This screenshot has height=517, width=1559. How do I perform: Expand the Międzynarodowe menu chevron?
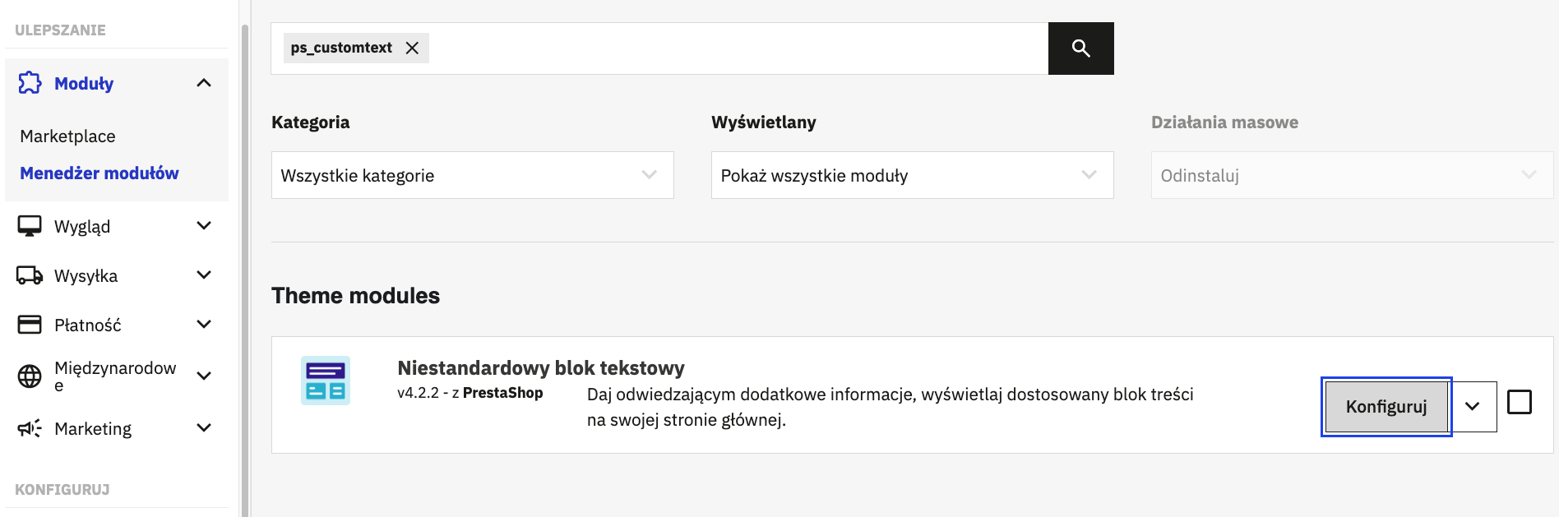pyautogui.click(x=204, y=376)
